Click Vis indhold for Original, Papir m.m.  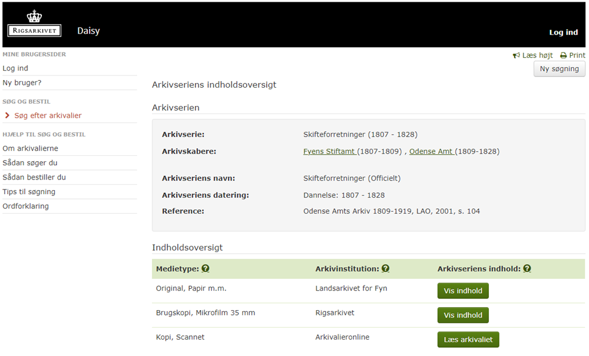click(463, 291)
